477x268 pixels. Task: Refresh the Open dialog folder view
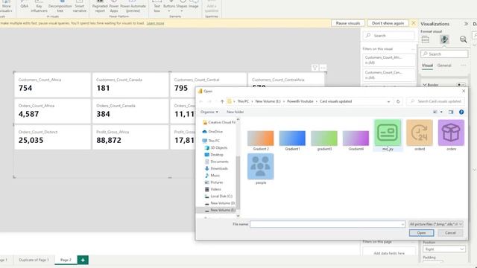pyautogui.click(x=398, y=101)
